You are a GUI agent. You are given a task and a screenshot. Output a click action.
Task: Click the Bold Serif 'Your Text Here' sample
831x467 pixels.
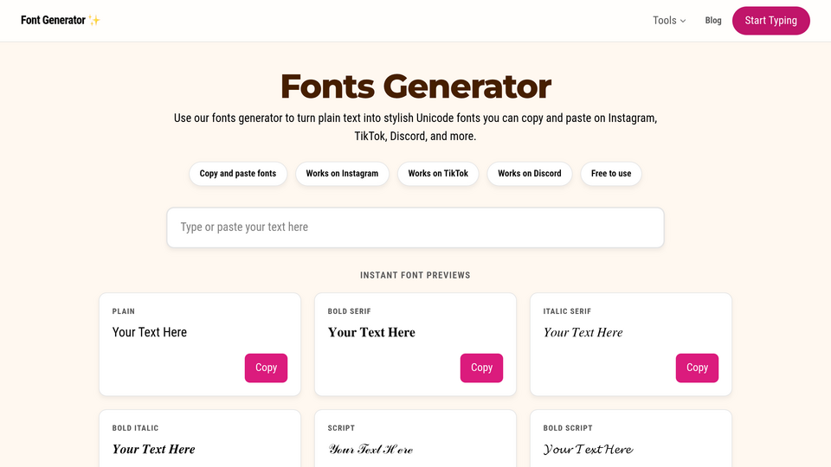[x=371, y=332]
